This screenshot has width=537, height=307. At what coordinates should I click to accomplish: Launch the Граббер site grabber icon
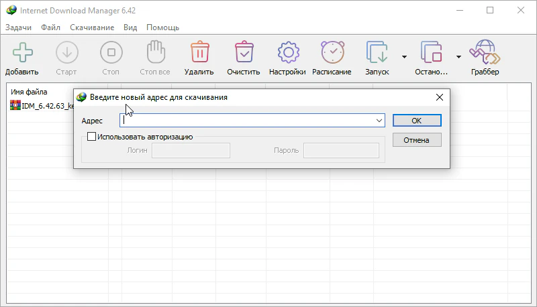pos(485,52)
